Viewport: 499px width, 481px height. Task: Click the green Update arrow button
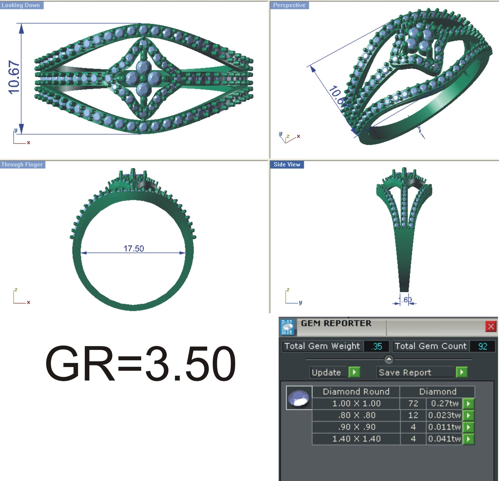pos(354,372)
